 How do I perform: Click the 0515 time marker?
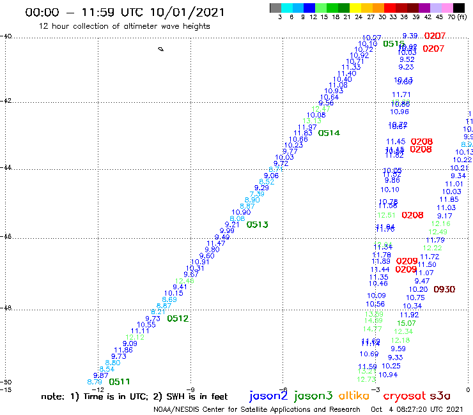click(x=394, y=44)
